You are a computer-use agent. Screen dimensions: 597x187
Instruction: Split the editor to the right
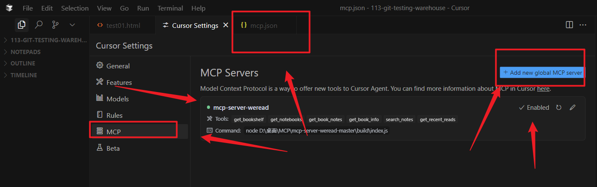pos(569,25)
